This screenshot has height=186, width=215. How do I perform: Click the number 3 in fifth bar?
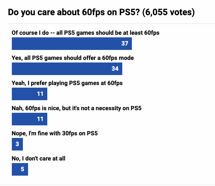17,144
